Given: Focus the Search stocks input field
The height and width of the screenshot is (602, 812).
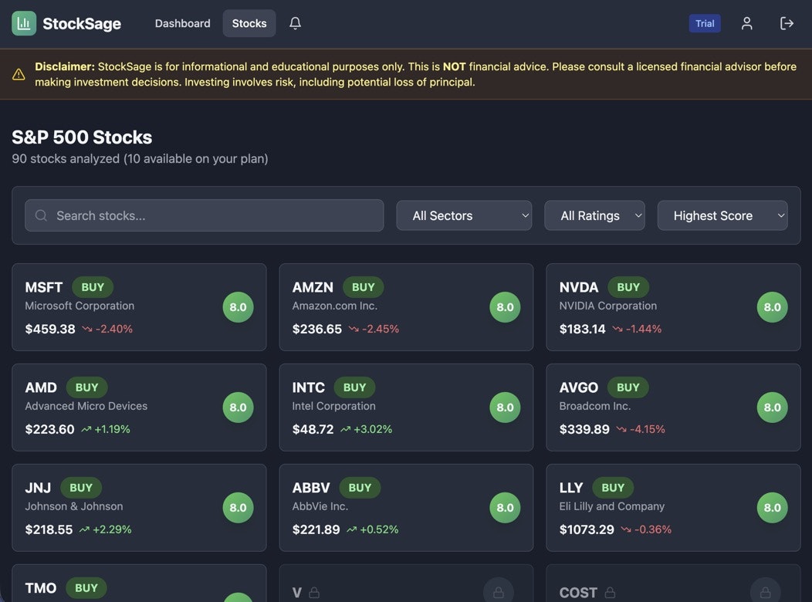Looking at the screenshot, I should pos(204,215).
